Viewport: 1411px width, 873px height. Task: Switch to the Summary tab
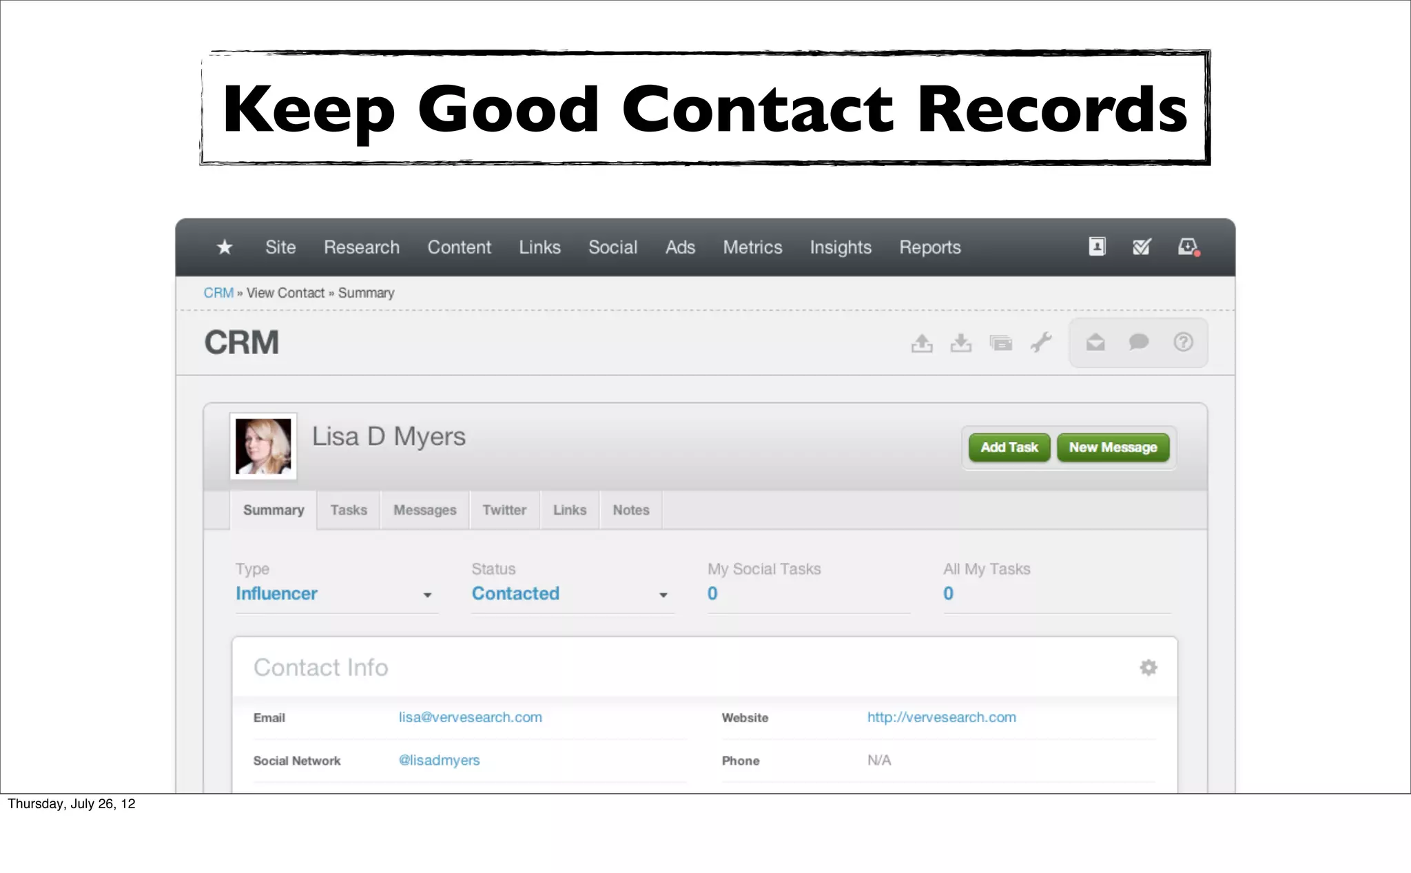point(274,510)
